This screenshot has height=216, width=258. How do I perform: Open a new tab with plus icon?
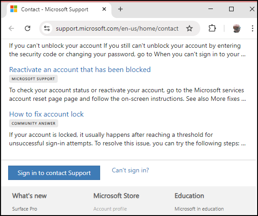(120, 9)
